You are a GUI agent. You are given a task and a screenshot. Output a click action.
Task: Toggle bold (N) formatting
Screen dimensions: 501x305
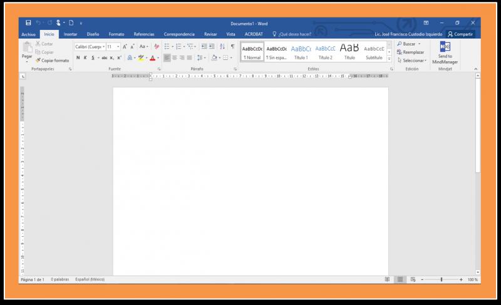click(x=77, y=57)
